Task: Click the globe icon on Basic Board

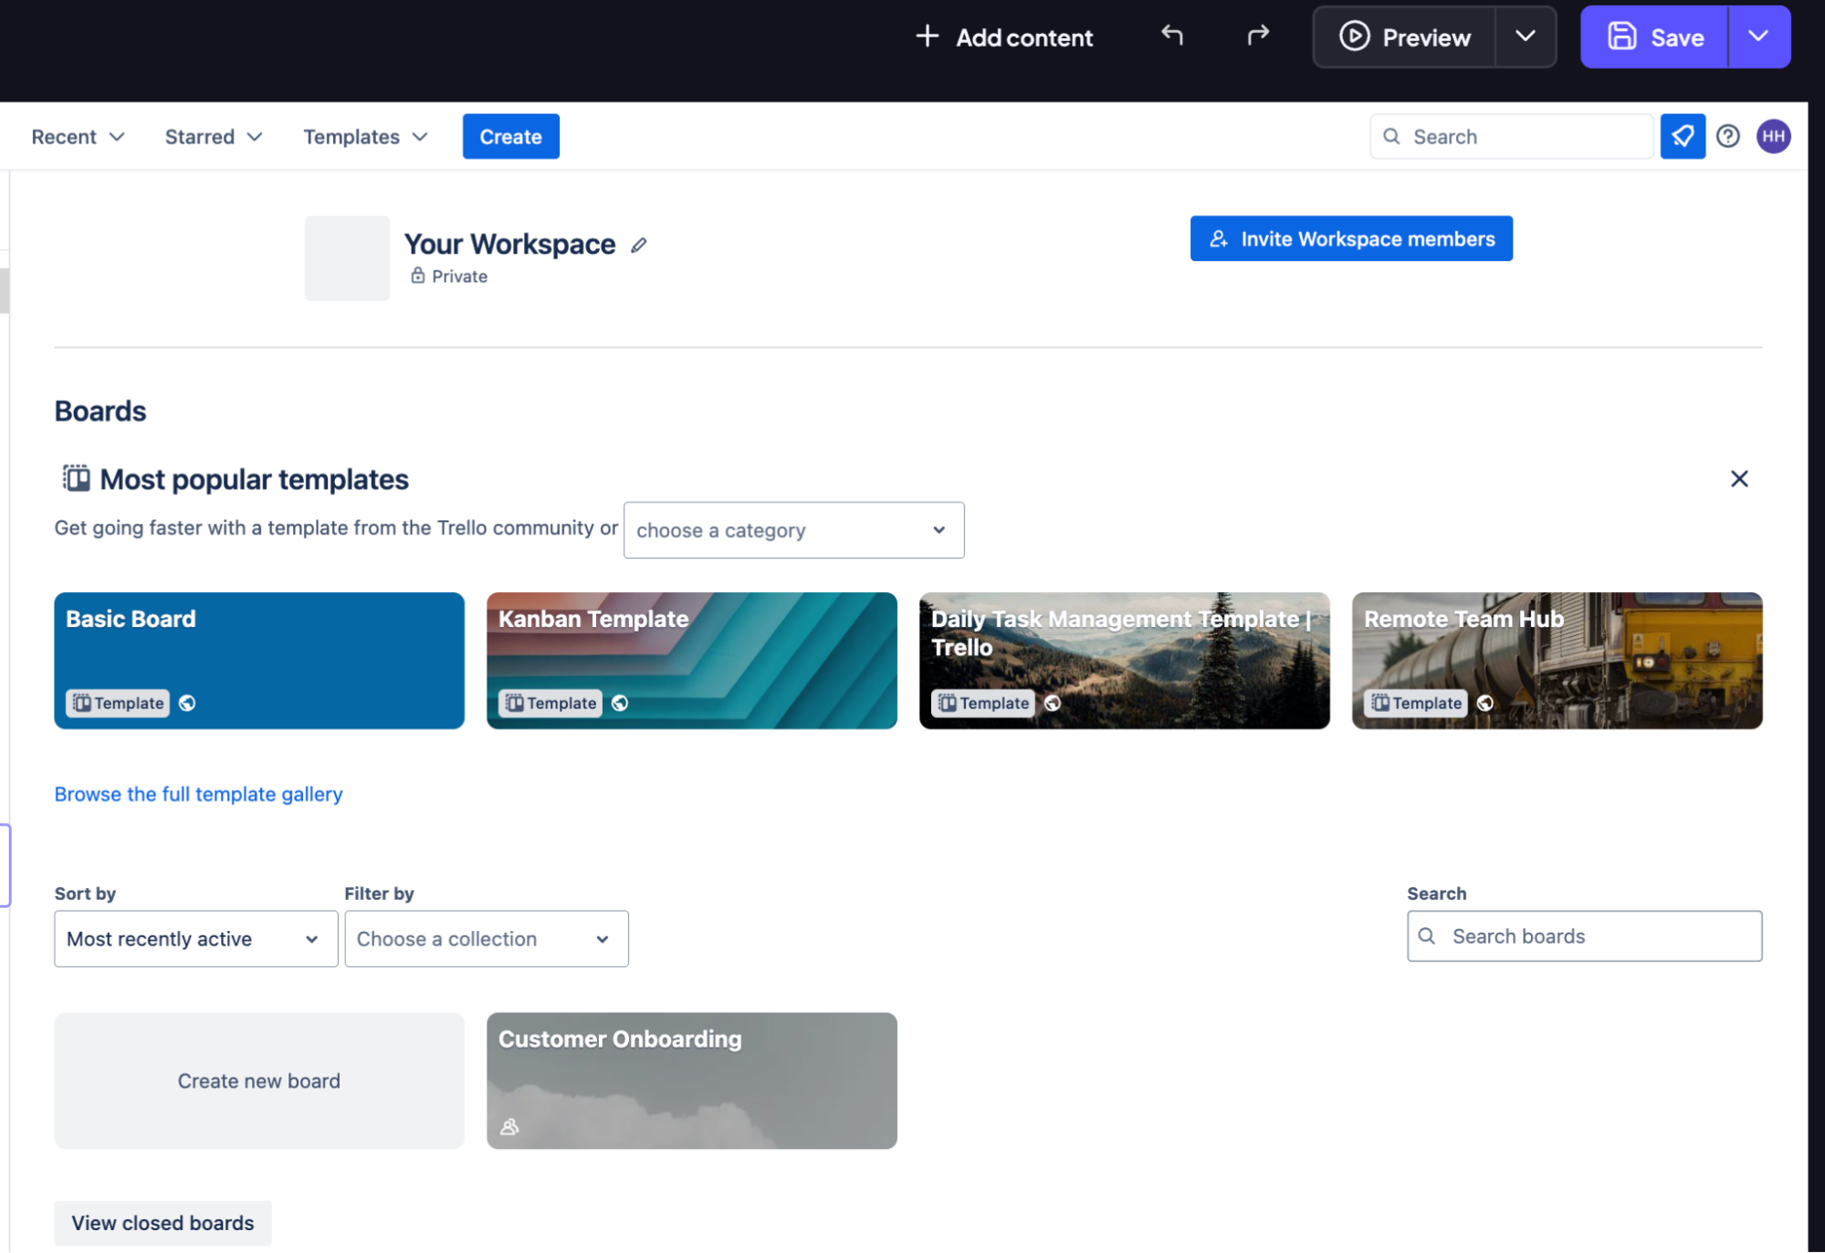Action: [187, 703]
